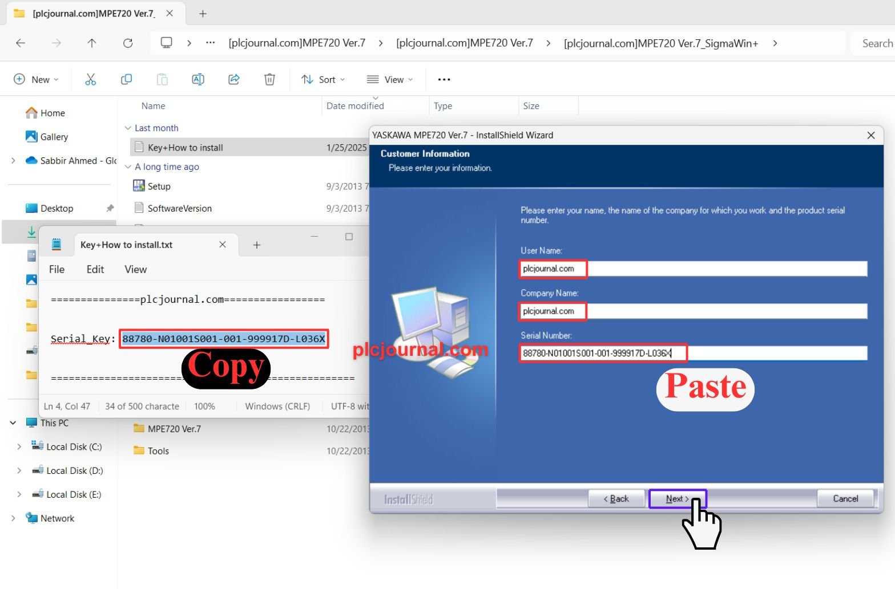Sort by the Size column header
This screenshot has width=895, height=589.
(531, 106)
